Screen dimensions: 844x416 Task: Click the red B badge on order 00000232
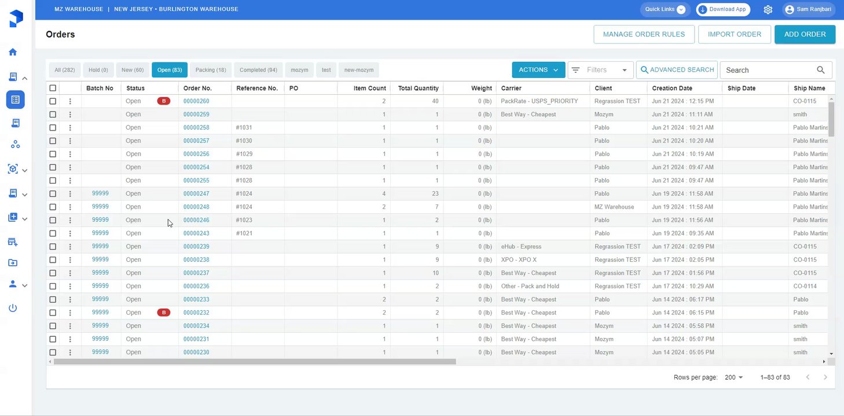[x=164, y=313]
